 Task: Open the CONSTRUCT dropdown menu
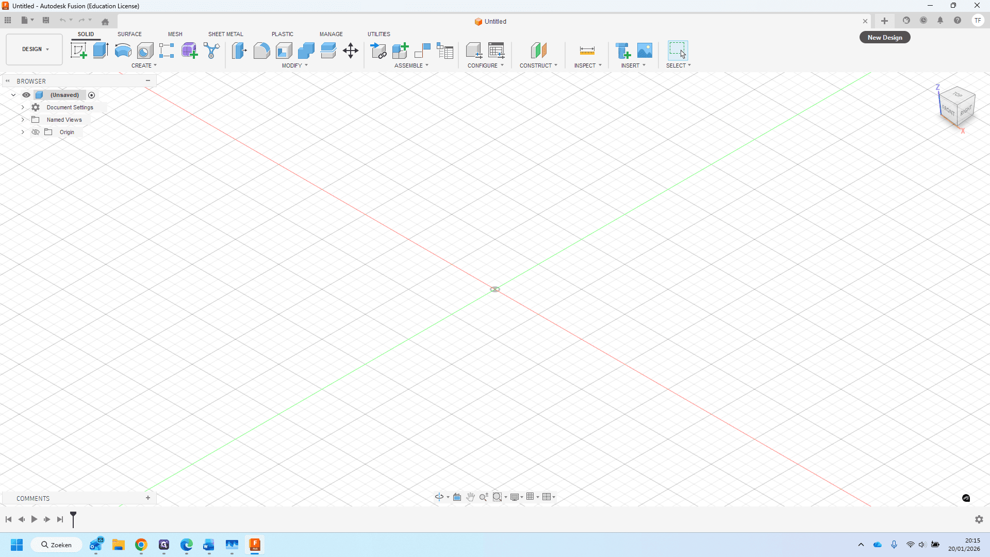tap(538, 65)
